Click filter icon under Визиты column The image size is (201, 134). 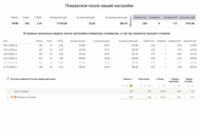[123, 86]
